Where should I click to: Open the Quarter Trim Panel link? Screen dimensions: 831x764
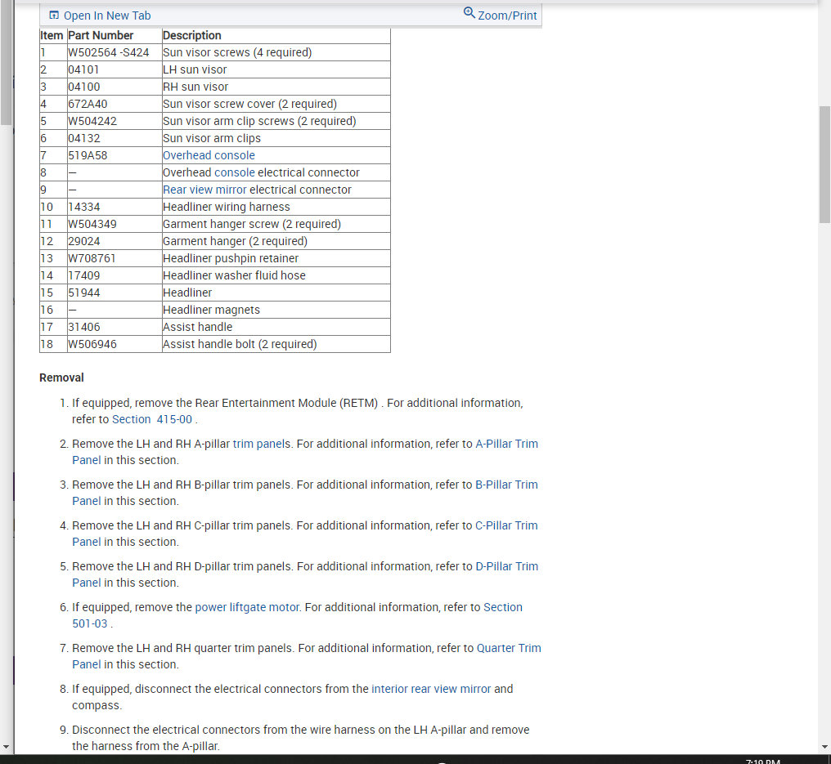point(509,648)
